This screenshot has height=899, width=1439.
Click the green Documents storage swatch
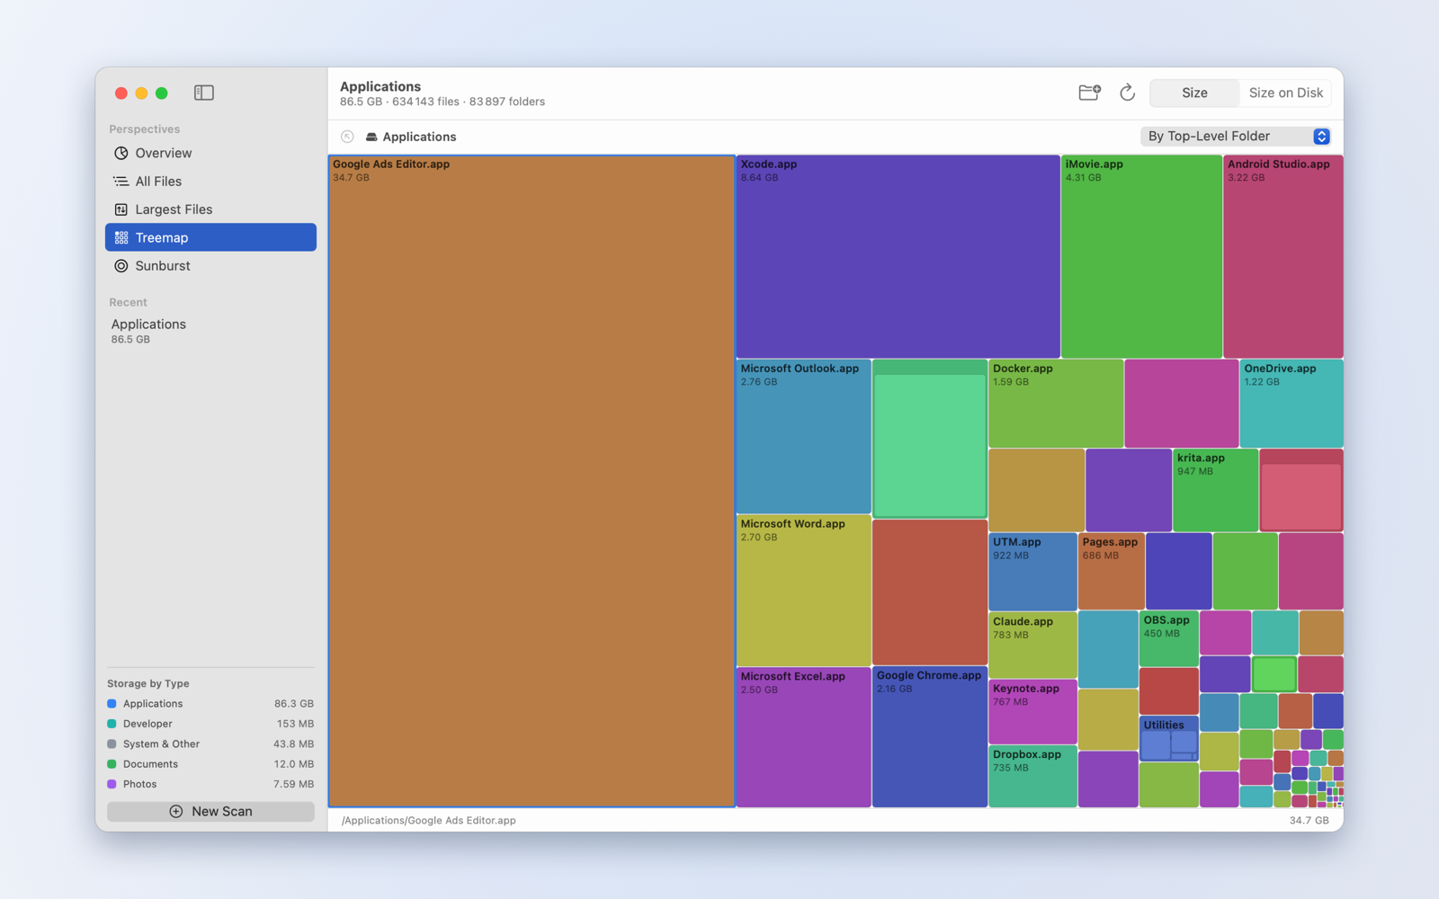pyautogui.click(x=112, y=764)
